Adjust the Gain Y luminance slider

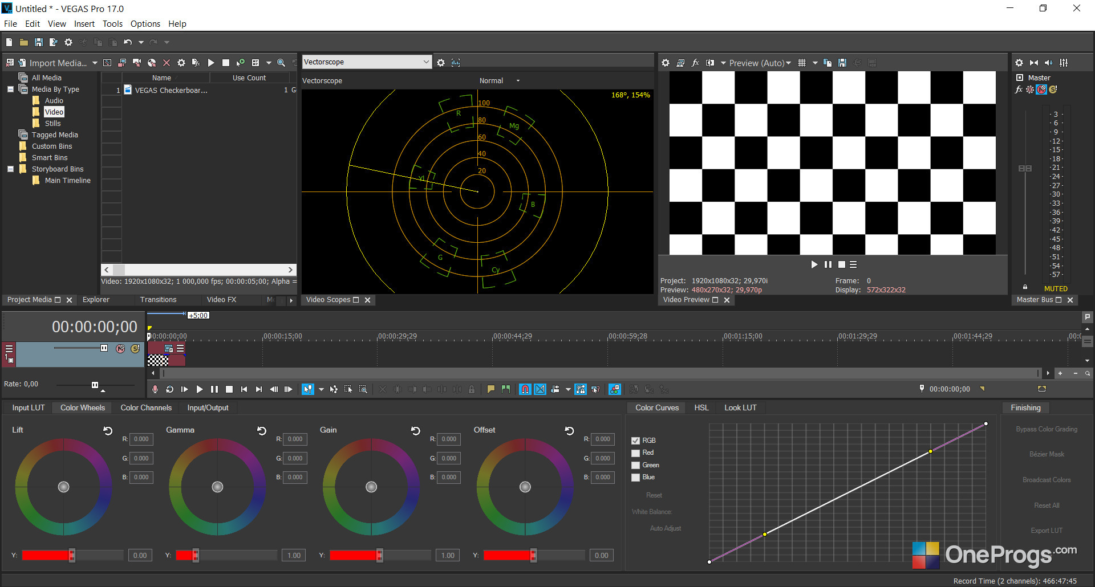tap(379, 555)
